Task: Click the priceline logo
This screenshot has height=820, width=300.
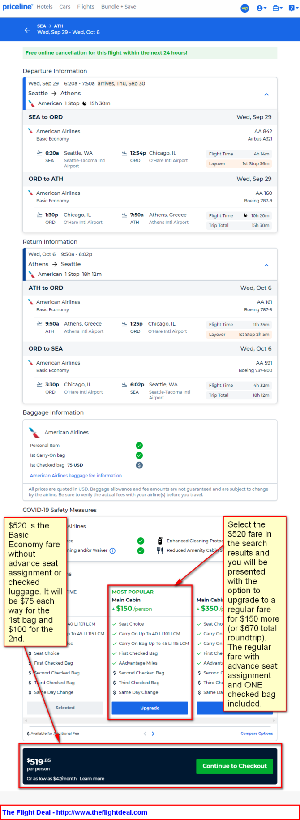Action: pos(17,7)
